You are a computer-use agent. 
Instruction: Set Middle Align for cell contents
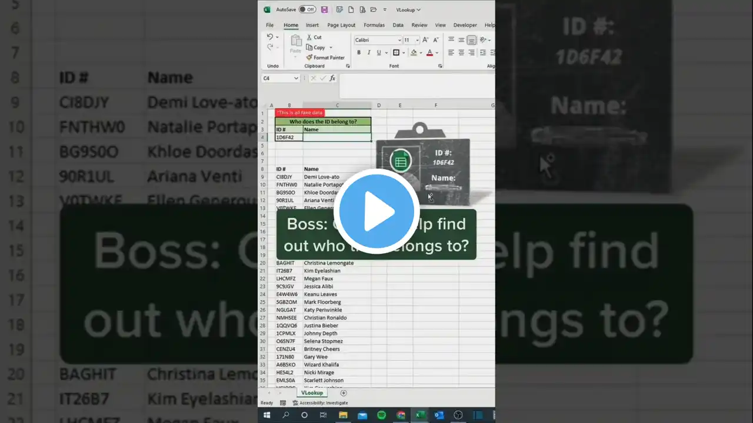click(461, 40)
